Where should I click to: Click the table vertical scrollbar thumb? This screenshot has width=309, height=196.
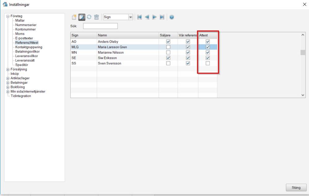point(303,52)
